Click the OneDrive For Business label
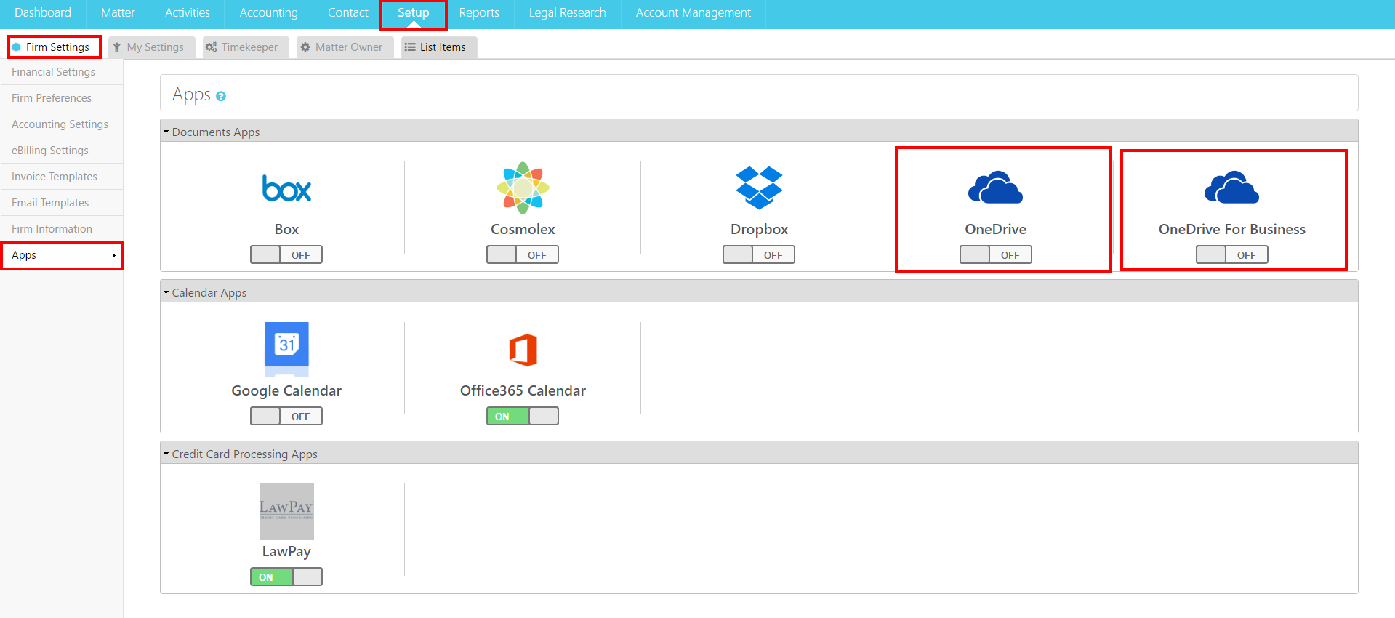Viewport: 1395px width, 618px height. [x=1232, y=229]
